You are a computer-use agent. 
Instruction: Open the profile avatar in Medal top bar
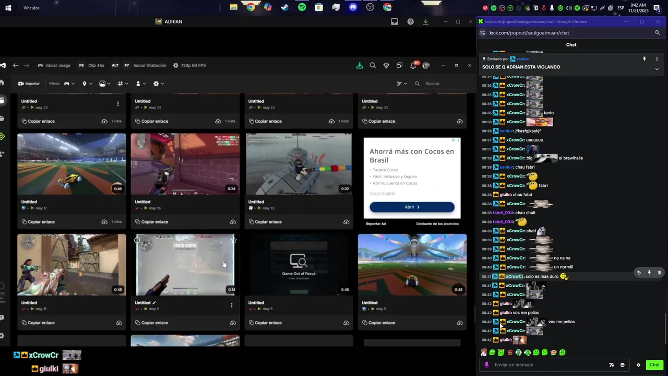pos(426,65)
